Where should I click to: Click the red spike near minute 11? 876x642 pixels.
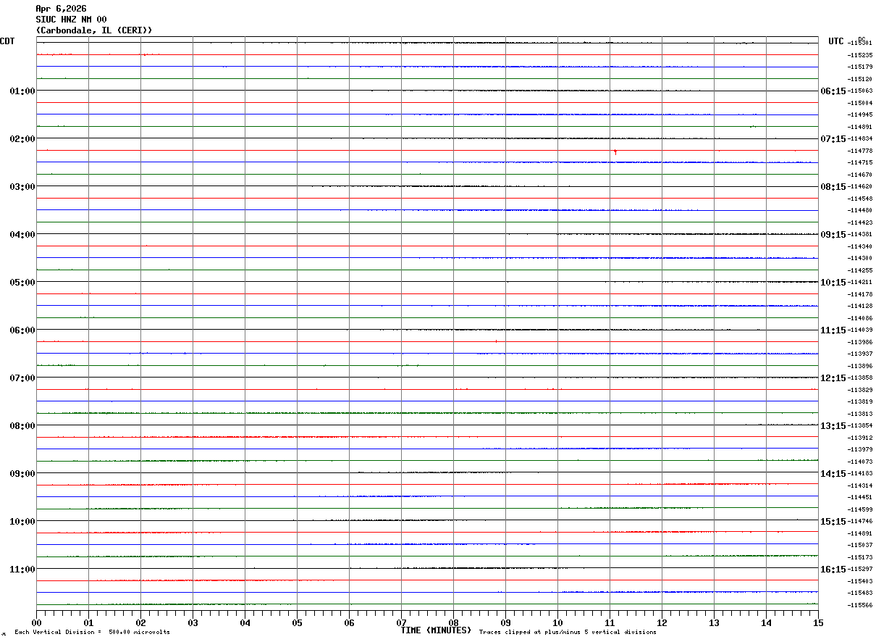[615, 151]
